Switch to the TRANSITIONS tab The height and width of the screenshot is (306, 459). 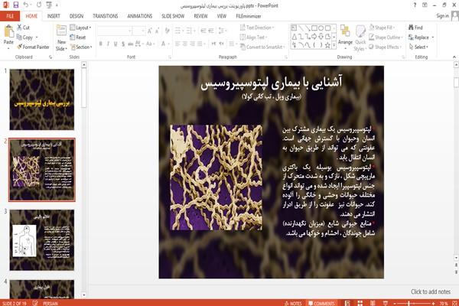pyautogui.click(x=106, y=16)
